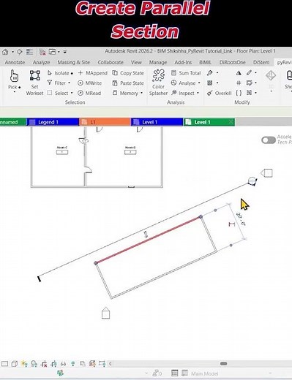Viewport: 292px width, 380px height.
Task: Click the Paste State tool
Action: pos(128,83)
